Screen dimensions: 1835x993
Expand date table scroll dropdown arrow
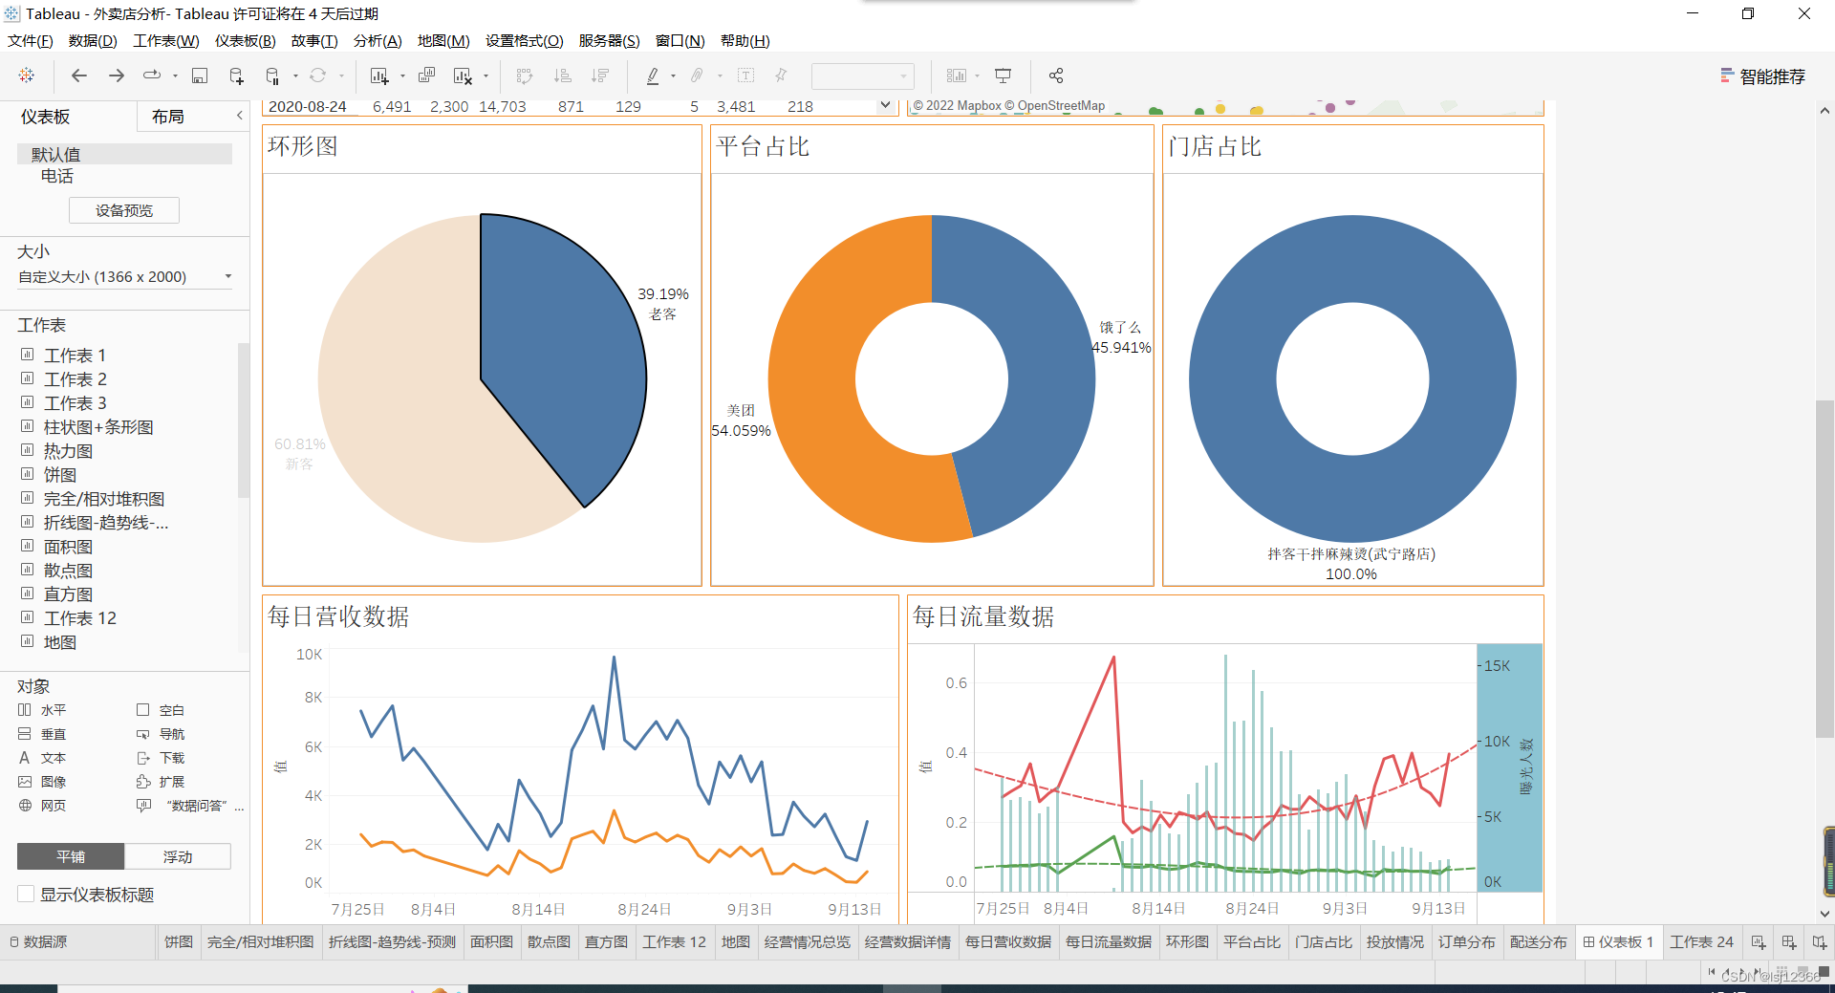[885, 105]
